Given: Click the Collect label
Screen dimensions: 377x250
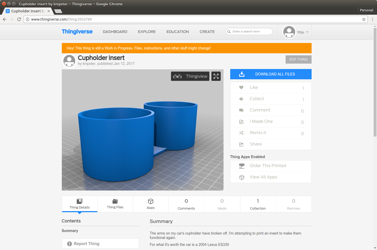Looking at the screenshot, I should click(x=257, y=99).
